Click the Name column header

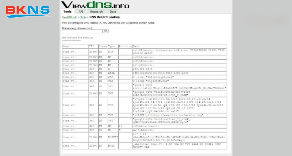pos(66,46)
